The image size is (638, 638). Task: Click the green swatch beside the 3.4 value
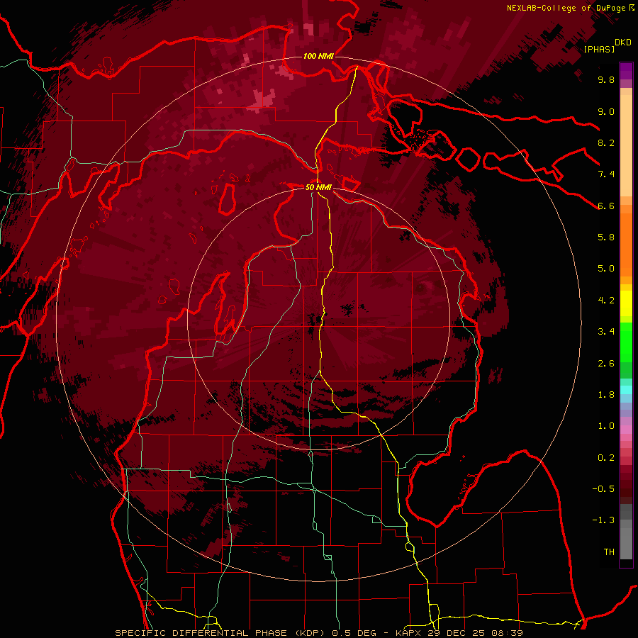click(626, 342)
